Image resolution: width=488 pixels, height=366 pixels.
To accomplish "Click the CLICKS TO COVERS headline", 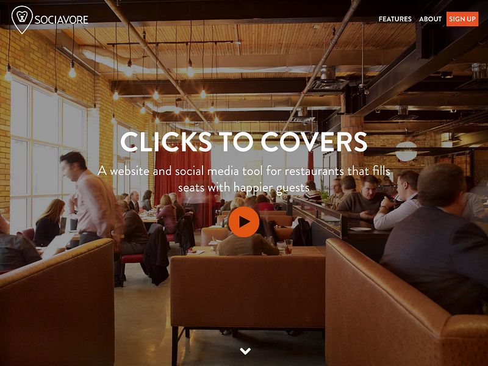I will tap(244, 142).
